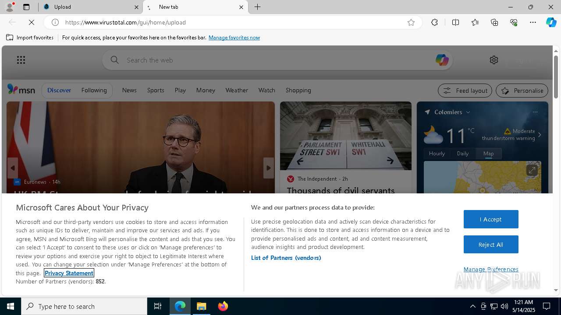This screenshot has width=561, height=315.
Task: View site information icon in address bar
Action: point(55,22)
